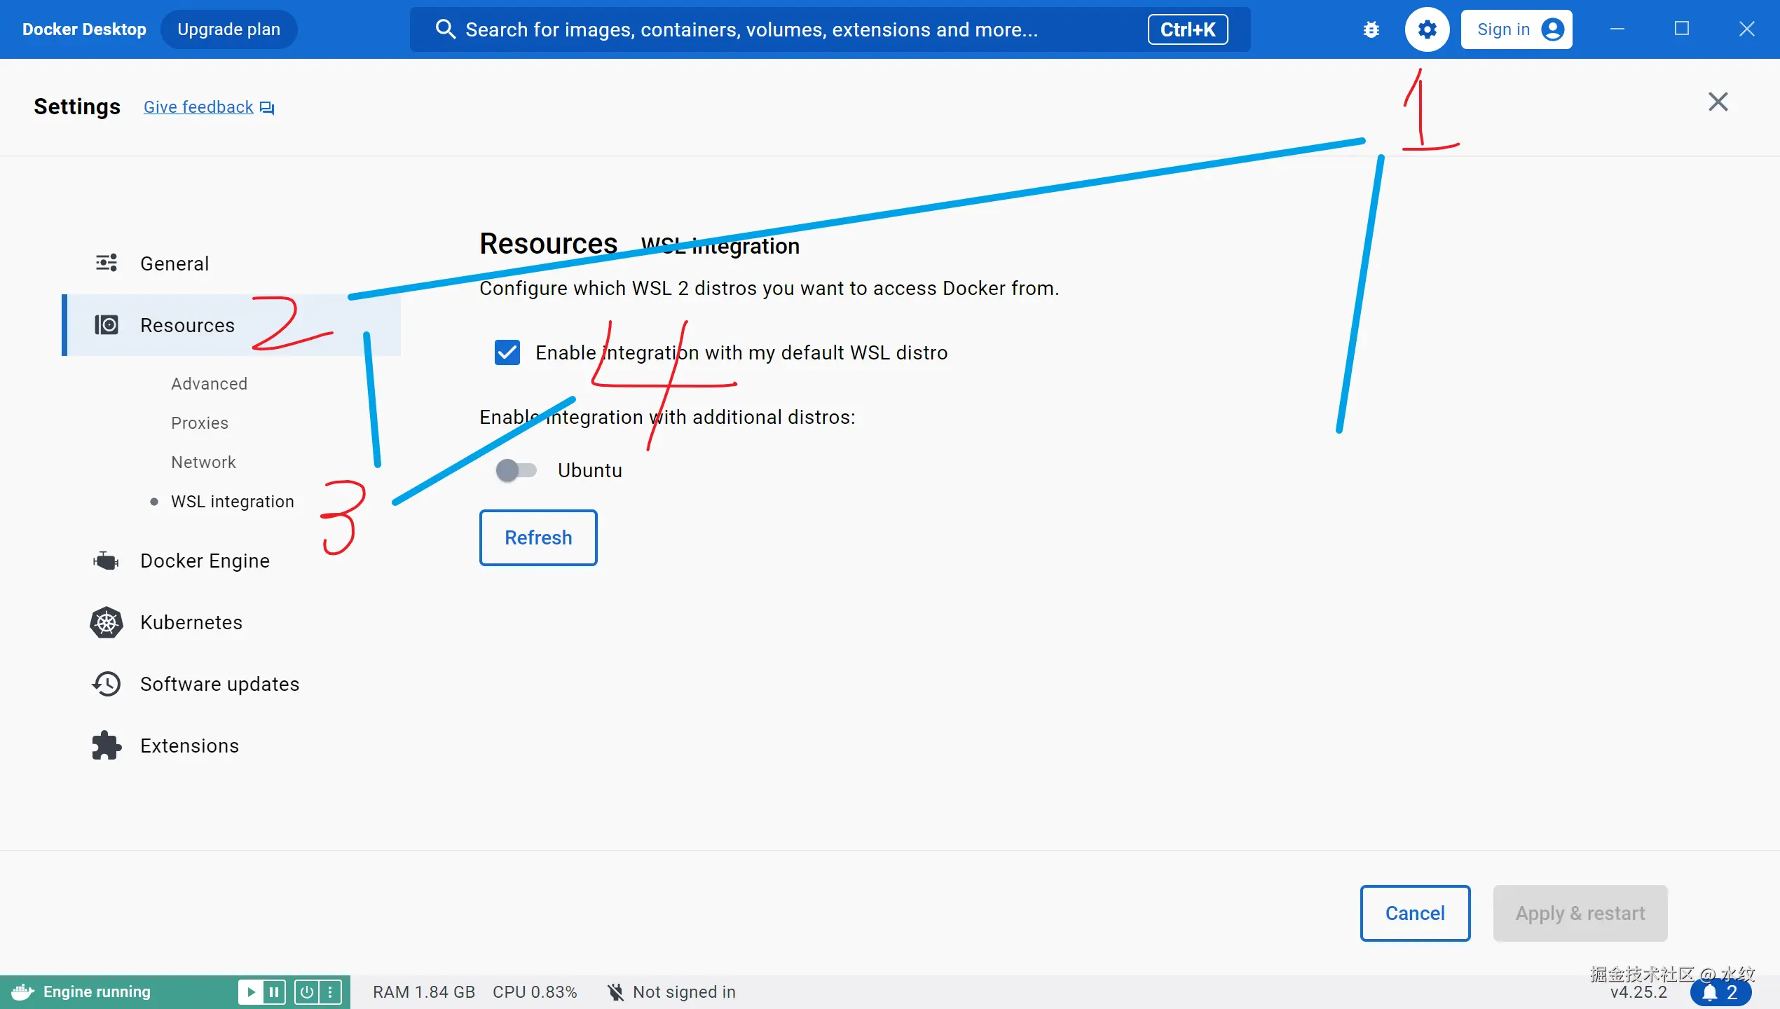Image resolution: width=1780 pixels, height=1009 pixels.
Task: Start the engine with the play button
Action: tap(250, 992)
